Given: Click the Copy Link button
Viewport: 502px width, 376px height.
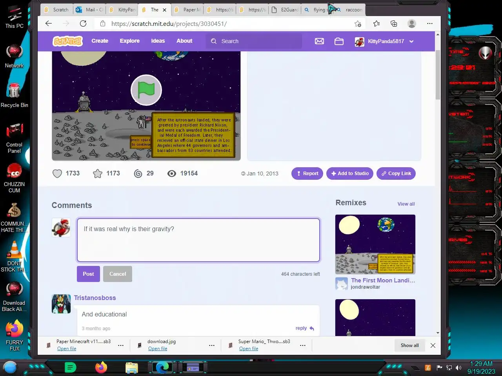Looking at the screenshot, I should (396, 174).
